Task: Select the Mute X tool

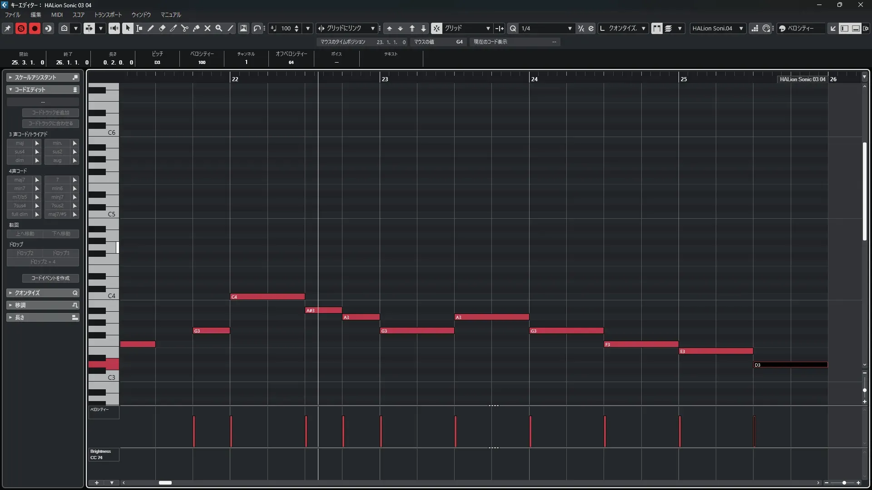Action: point(208,28)
